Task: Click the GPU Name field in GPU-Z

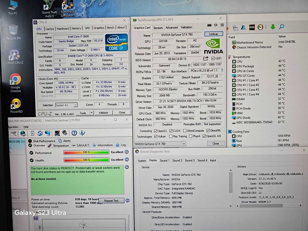Action: pos(177,35)
